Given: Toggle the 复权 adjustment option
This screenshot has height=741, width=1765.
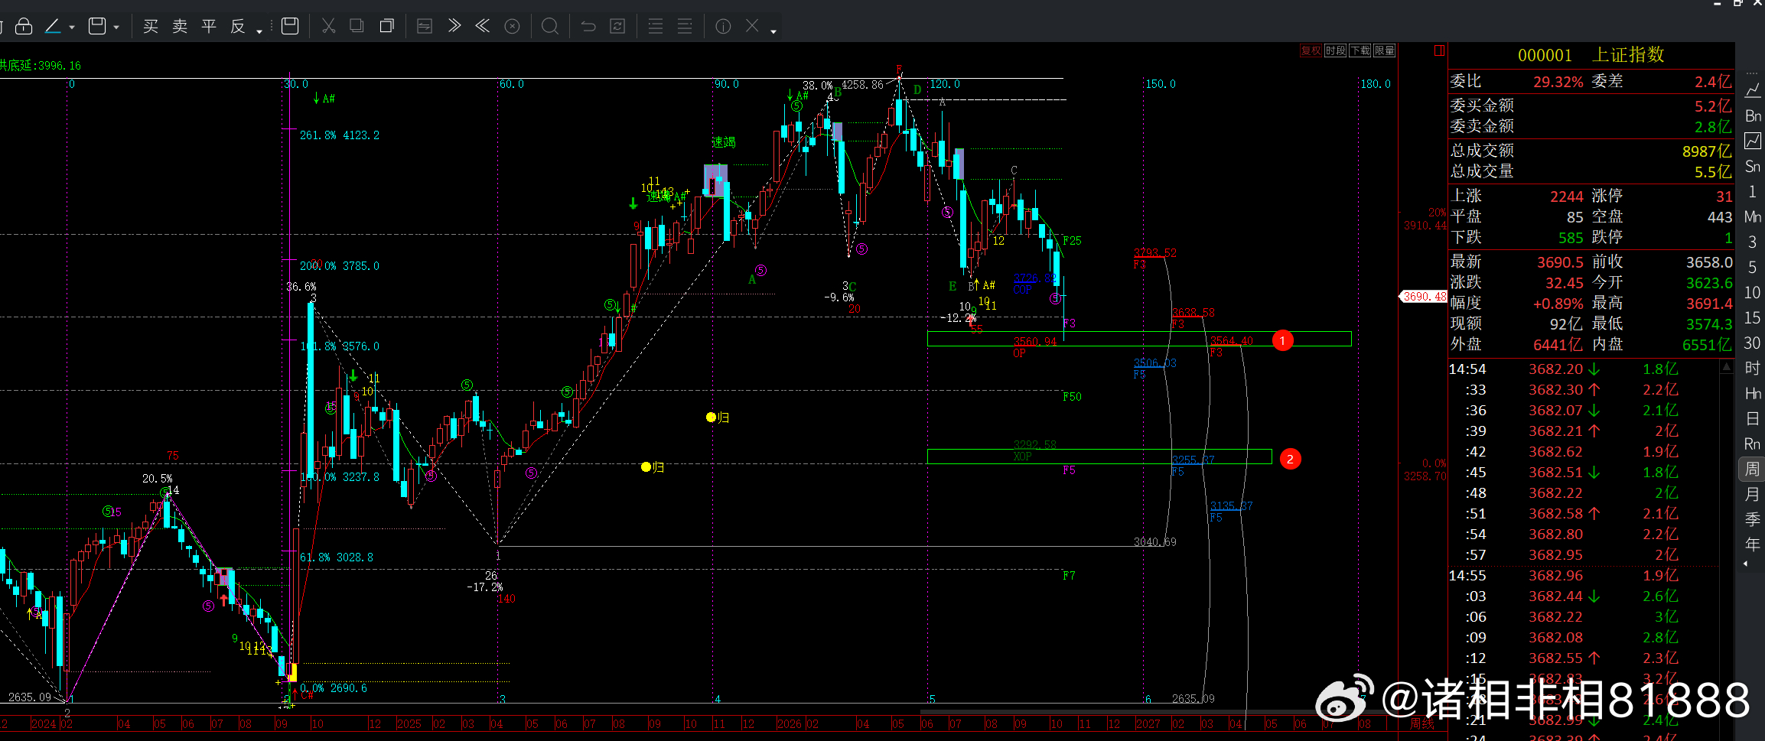Looking at the screenshot, I should pos(1311,50).
